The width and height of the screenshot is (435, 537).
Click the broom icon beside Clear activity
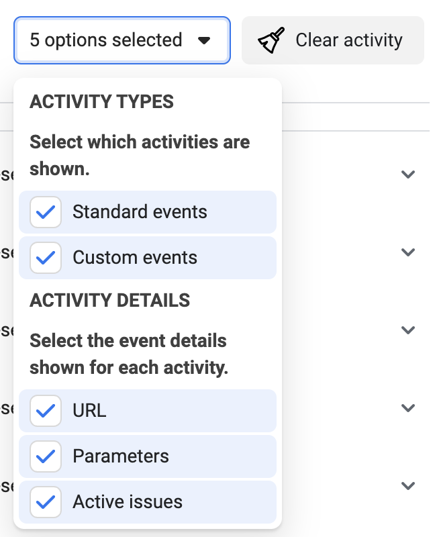(x=271, y=40)
